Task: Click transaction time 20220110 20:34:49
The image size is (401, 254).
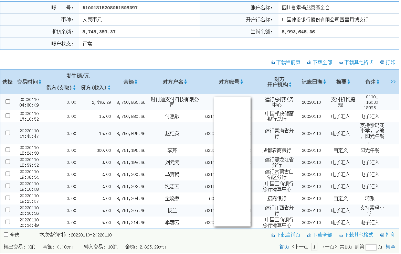Action: coord(29,223)
